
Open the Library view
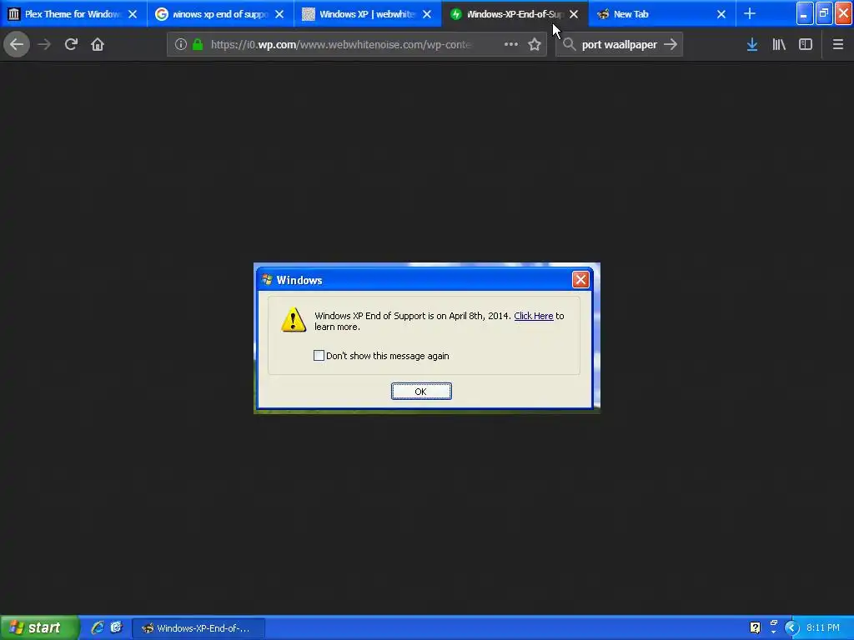click(x=779, y=44)
